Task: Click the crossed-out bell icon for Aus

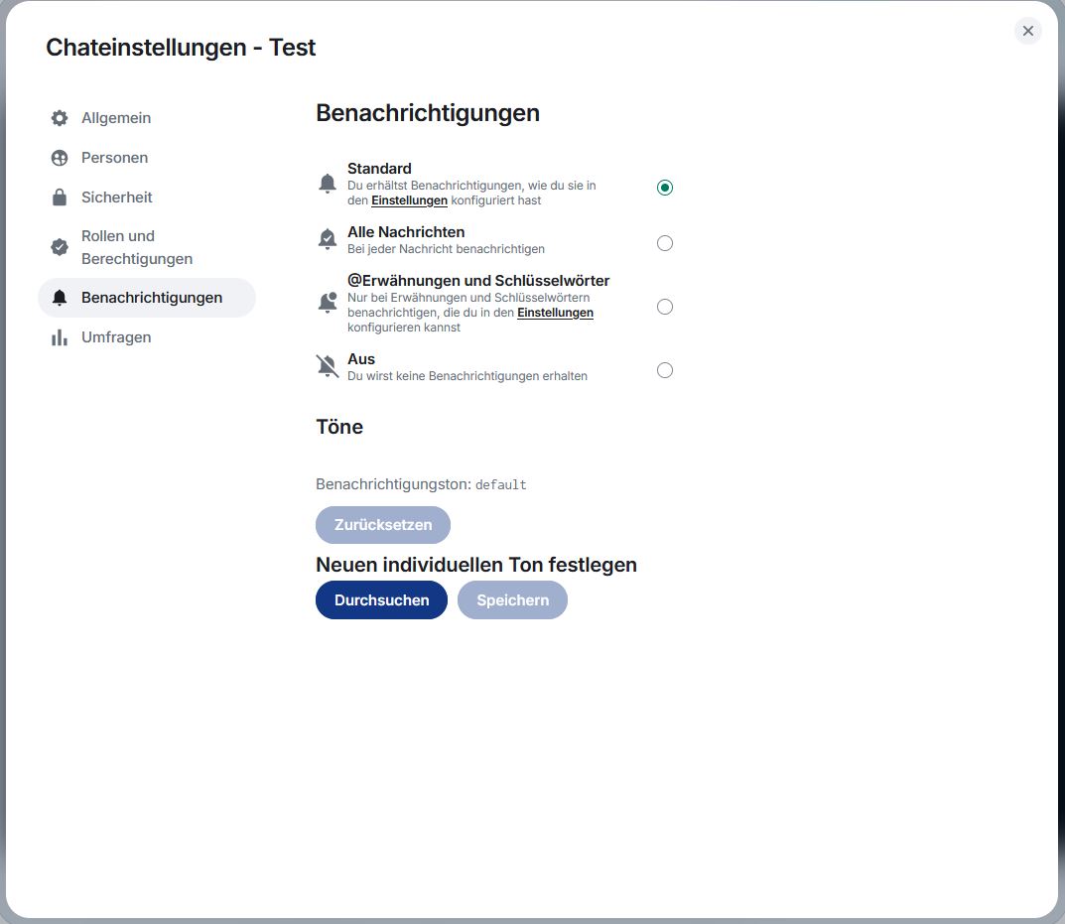Action: click(x=328, y=366)
